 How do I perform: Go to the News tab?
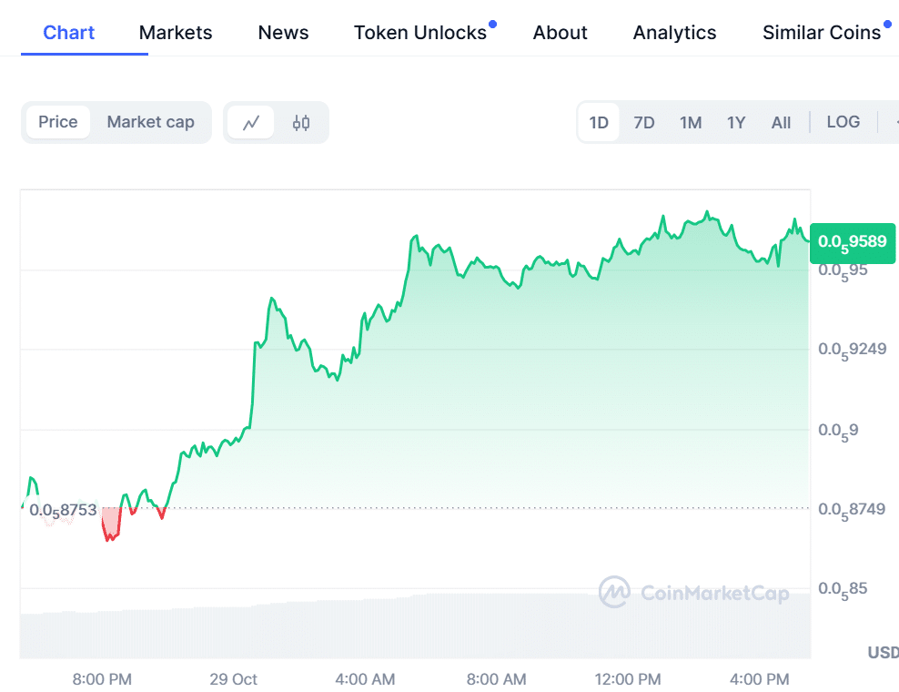tap(283, 33)
